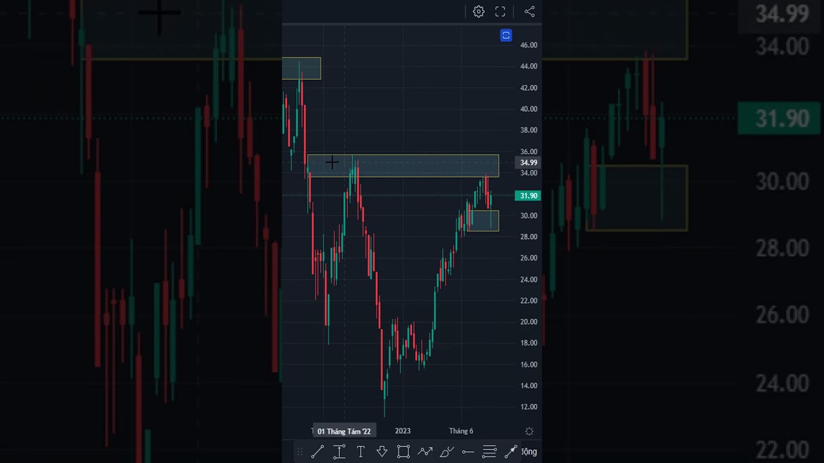
Task: Select the horizontal ray tool
Action: coord(468,452)
